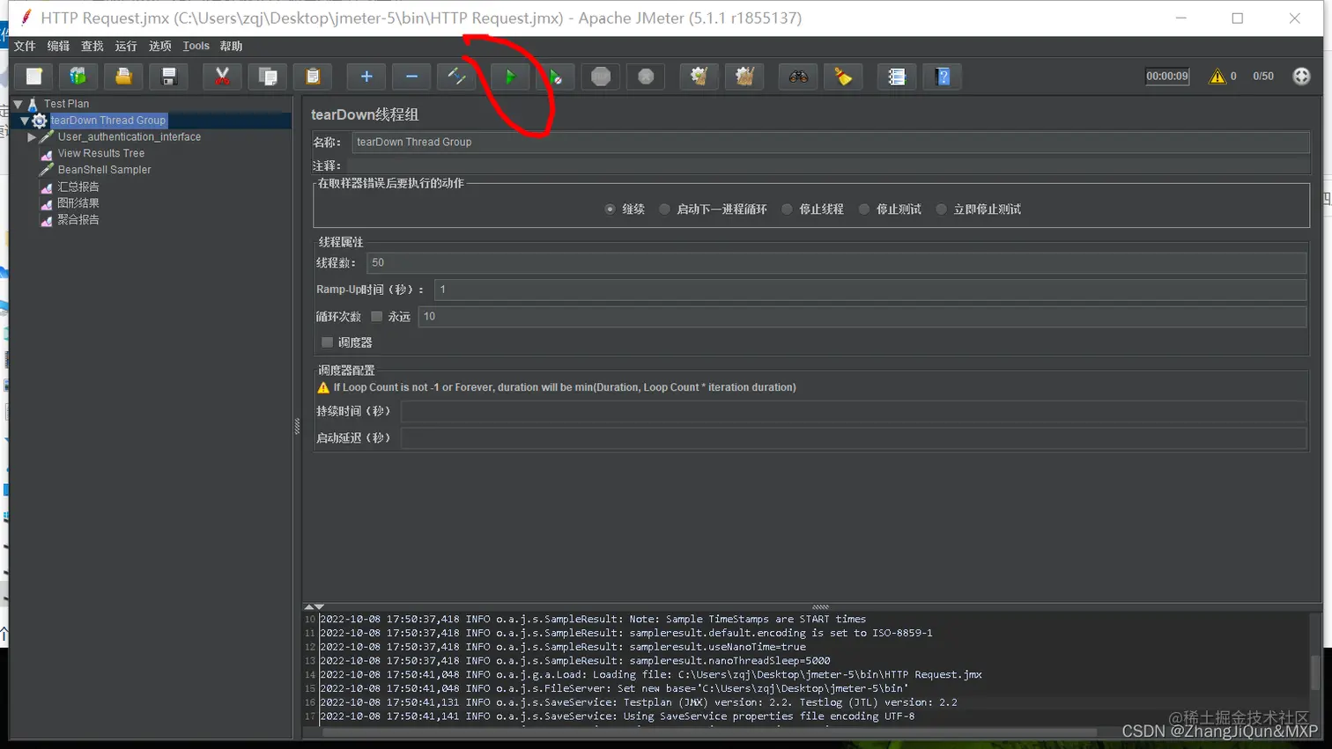
Task: Collapse the tearDown Thread Group node arrow
Action: (x=25, y=121)
